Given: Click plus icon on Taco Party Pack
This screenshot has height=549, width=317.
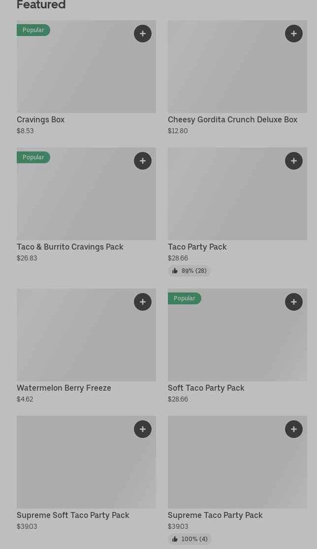Looking at the screenshot, I should click(294, 161).
